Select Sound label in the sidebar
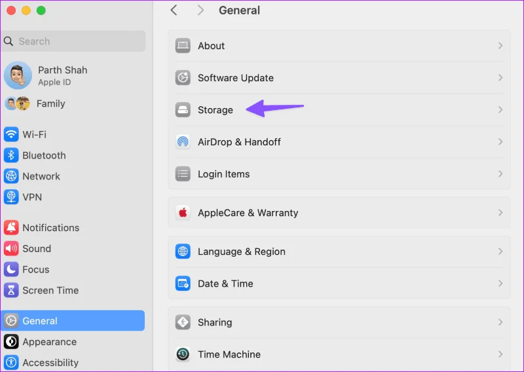 click(37, 249)
